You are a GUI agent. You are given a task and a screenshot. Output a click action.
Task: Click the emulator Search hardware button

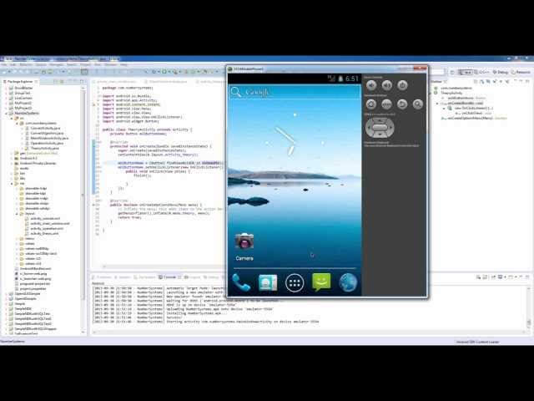[418, 104]
